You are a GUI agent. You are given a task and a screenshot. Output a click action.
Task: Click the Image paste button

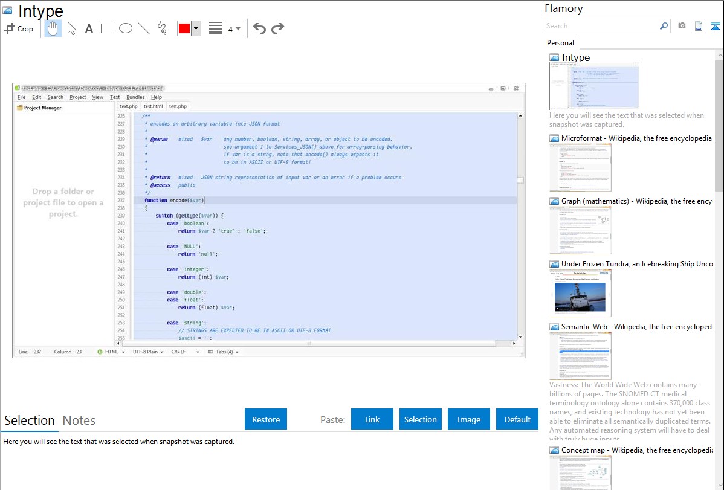tap(468, 419)
